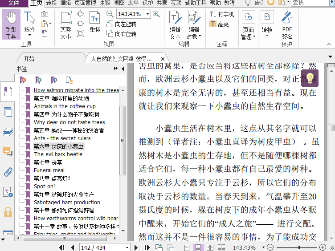Open the Pages thumbnails sidebar icon
335x251 pixels.
coord(8,112)
